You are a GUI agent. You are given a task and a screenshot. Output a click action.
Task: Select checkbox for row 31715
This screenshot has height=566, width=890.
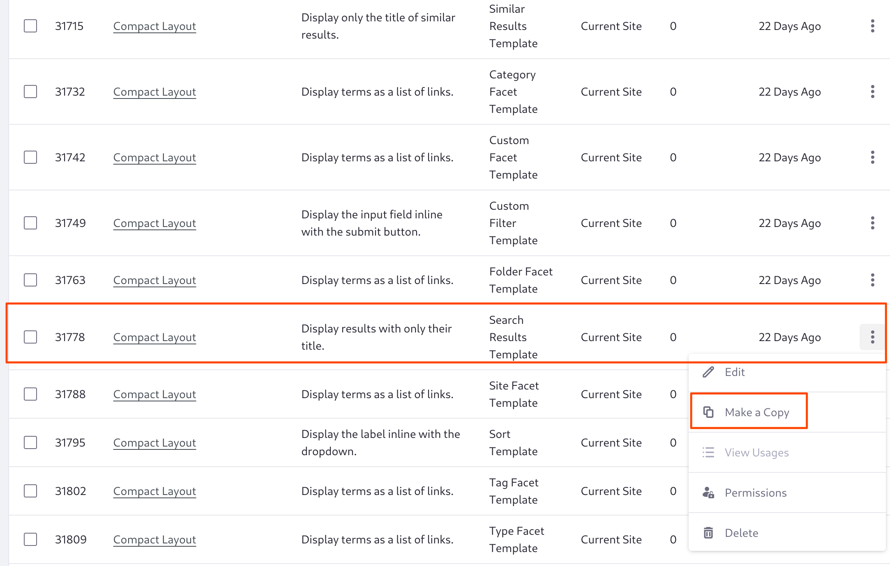coord(30,26)
